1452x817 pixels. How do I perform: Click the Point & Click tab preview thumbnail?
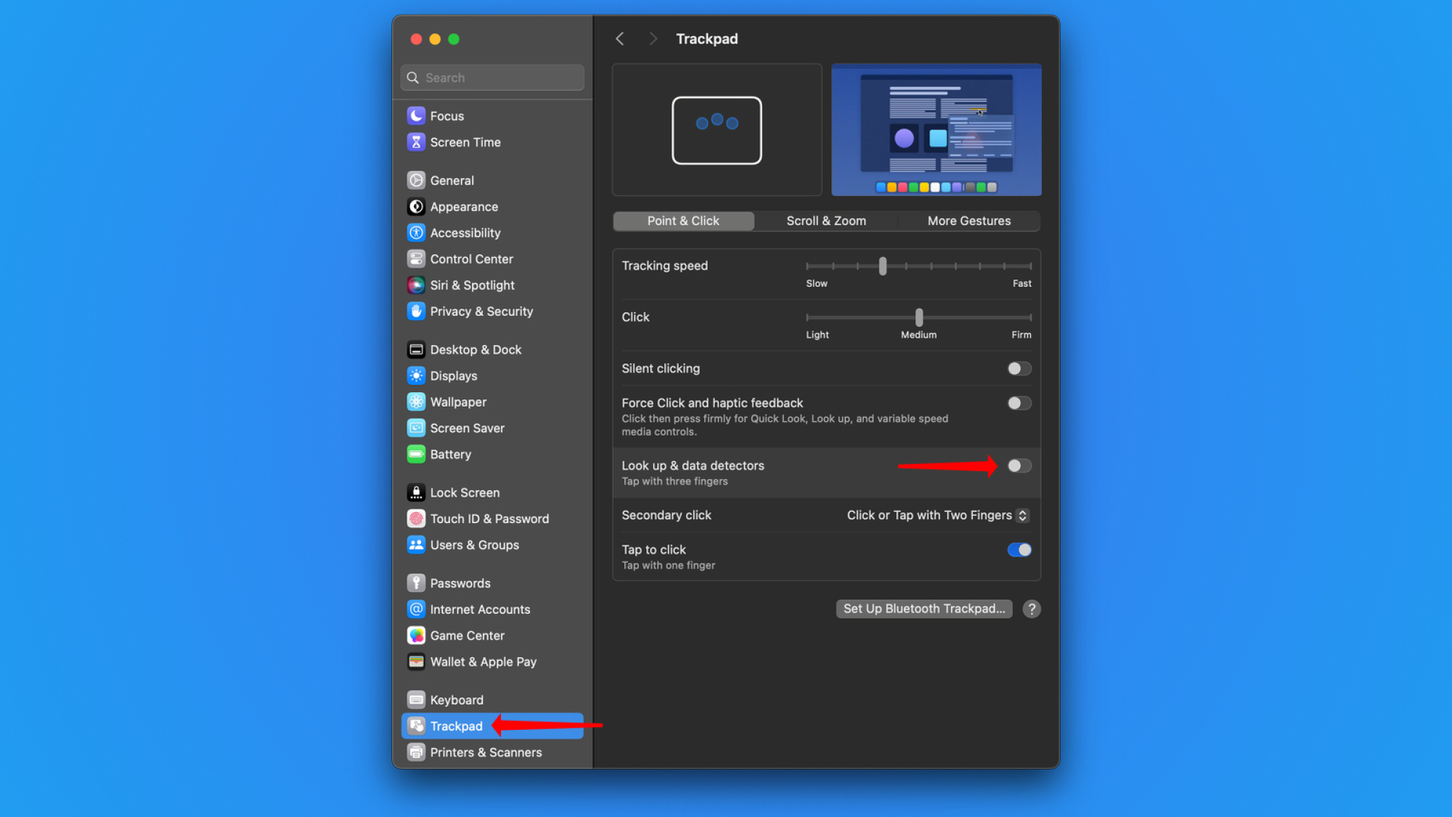tap(716, 130)
